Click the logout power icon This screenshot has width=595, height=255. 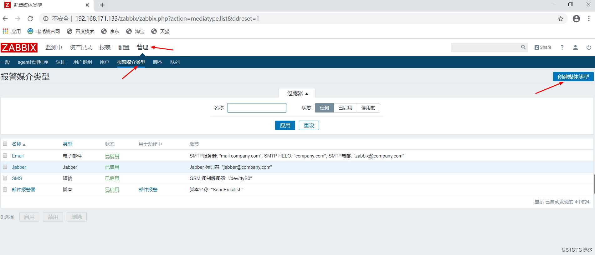(x=589, y=47)
